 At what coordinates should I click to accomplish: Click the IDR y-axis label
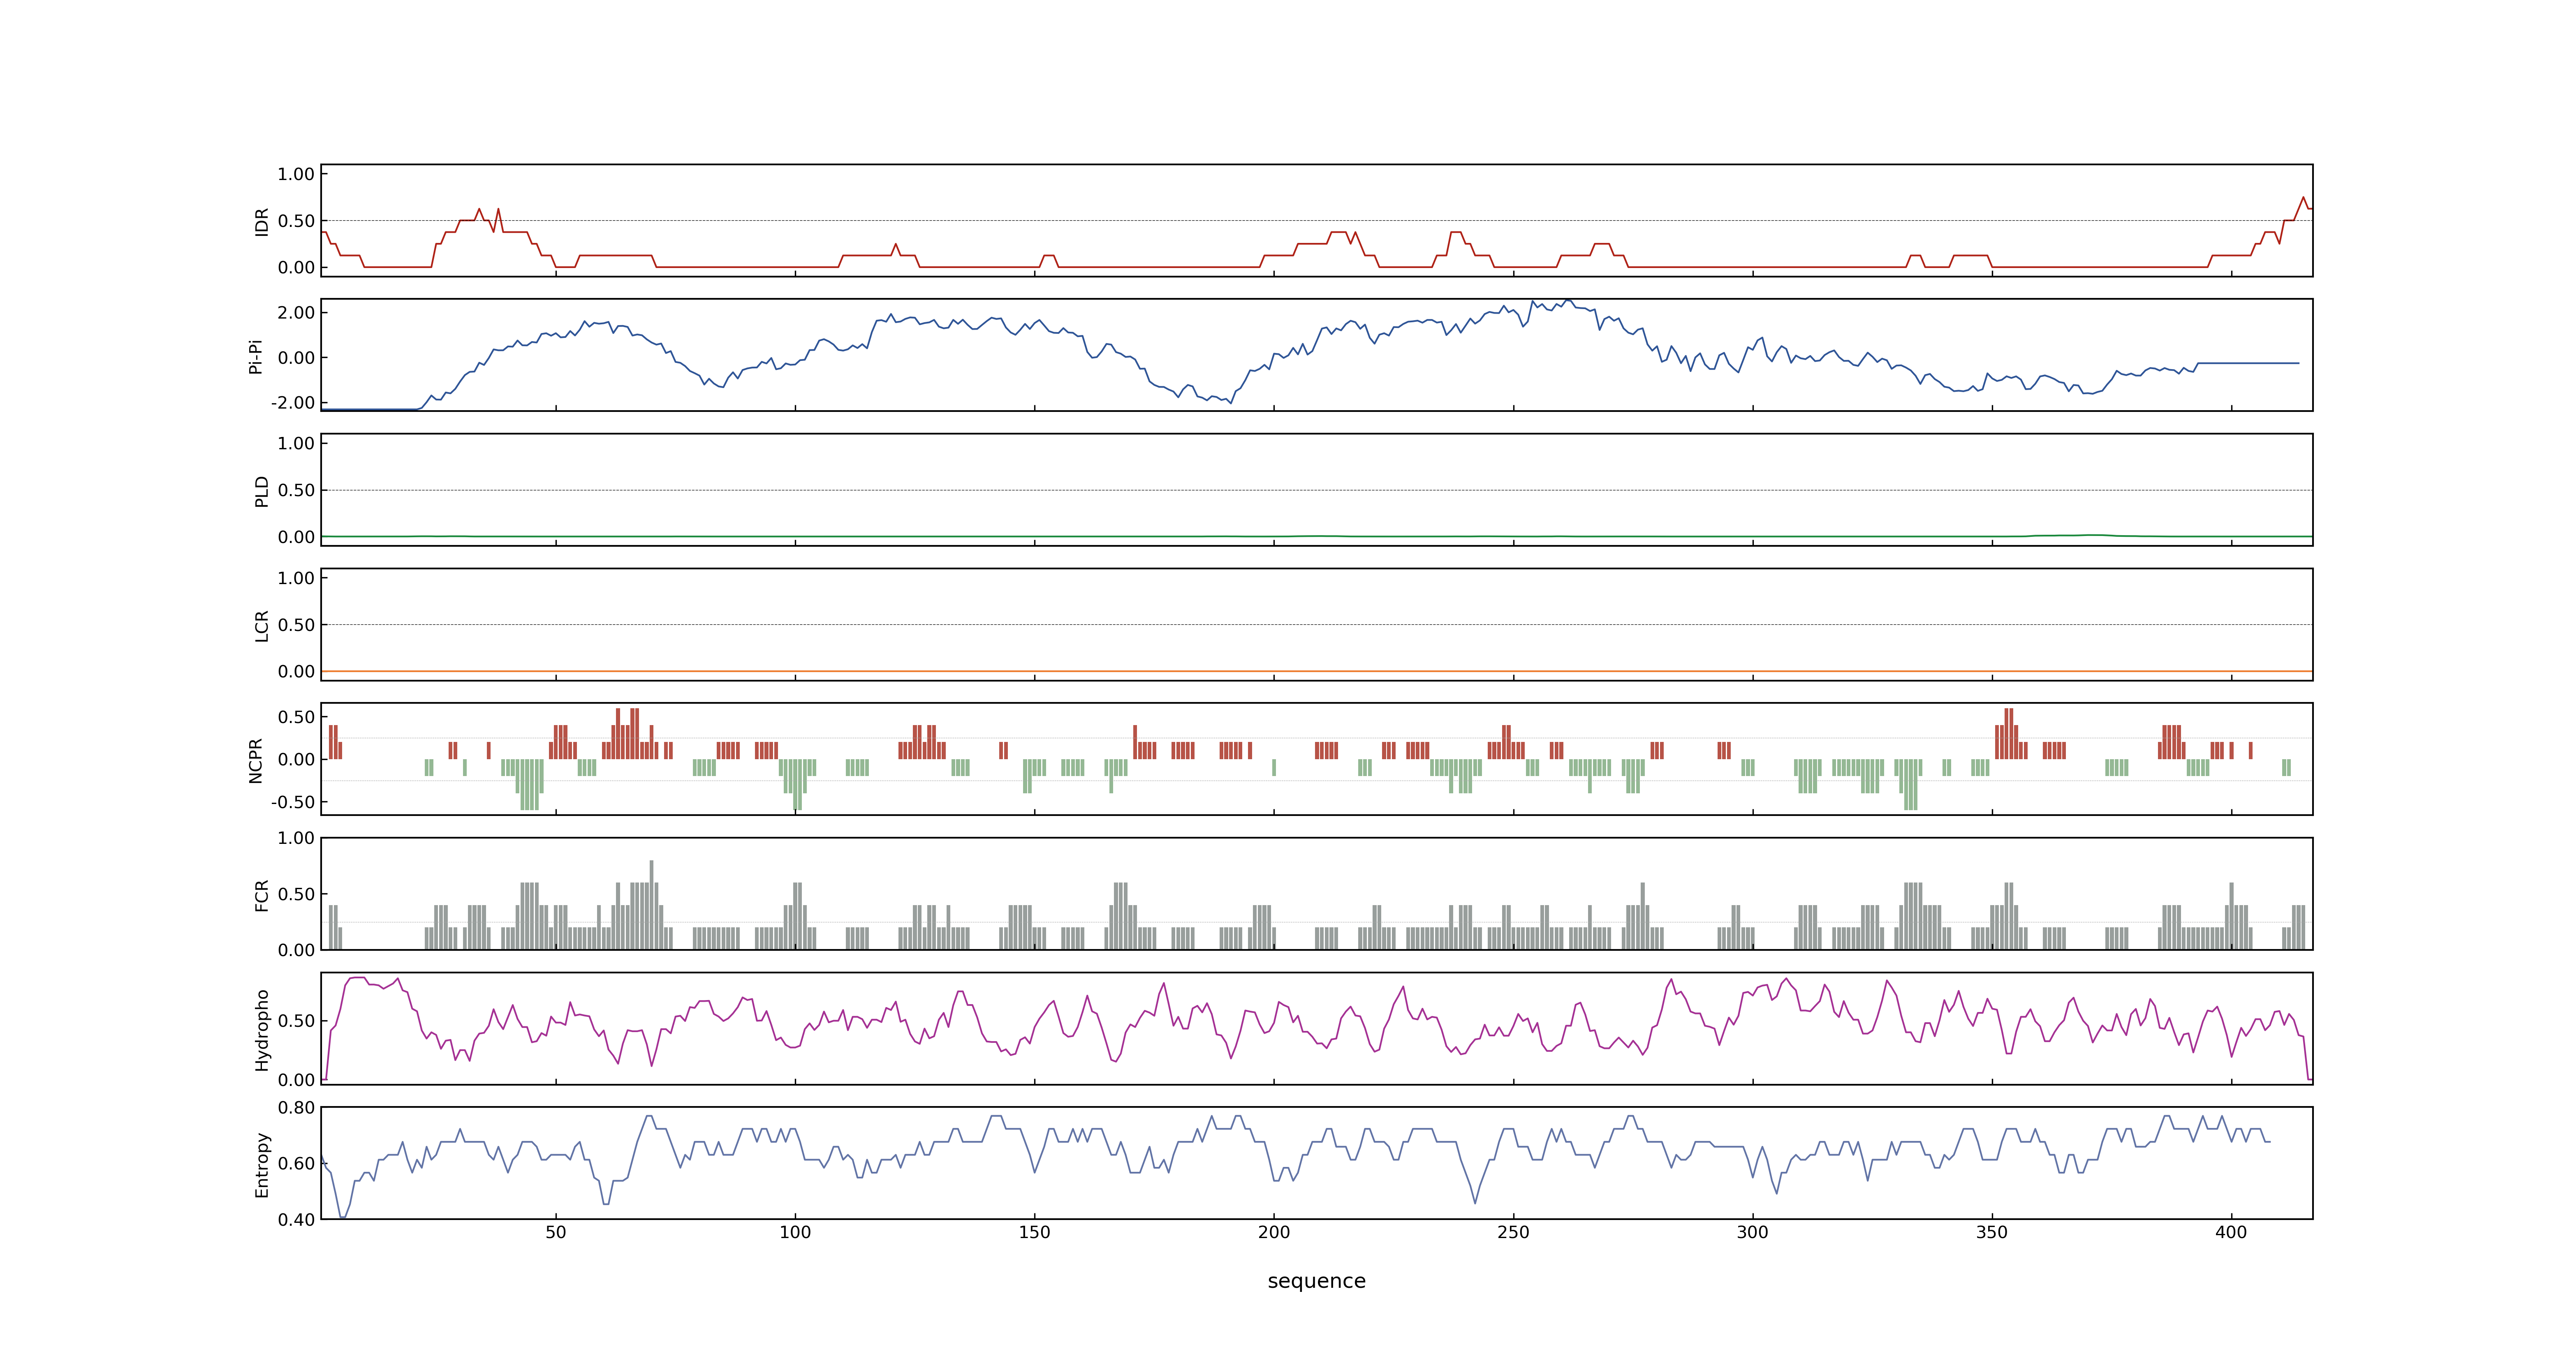click(x=262, y=222)
